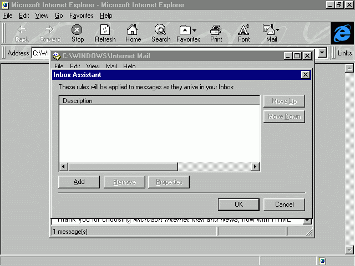The image size is (355, 266).
Task: Click the horizontal scrollbar thumb in rules list
Action: [123, 167]
